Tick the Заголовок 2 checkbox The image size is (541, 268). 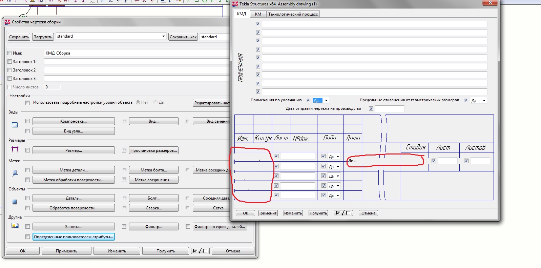[x=10, y=70]
